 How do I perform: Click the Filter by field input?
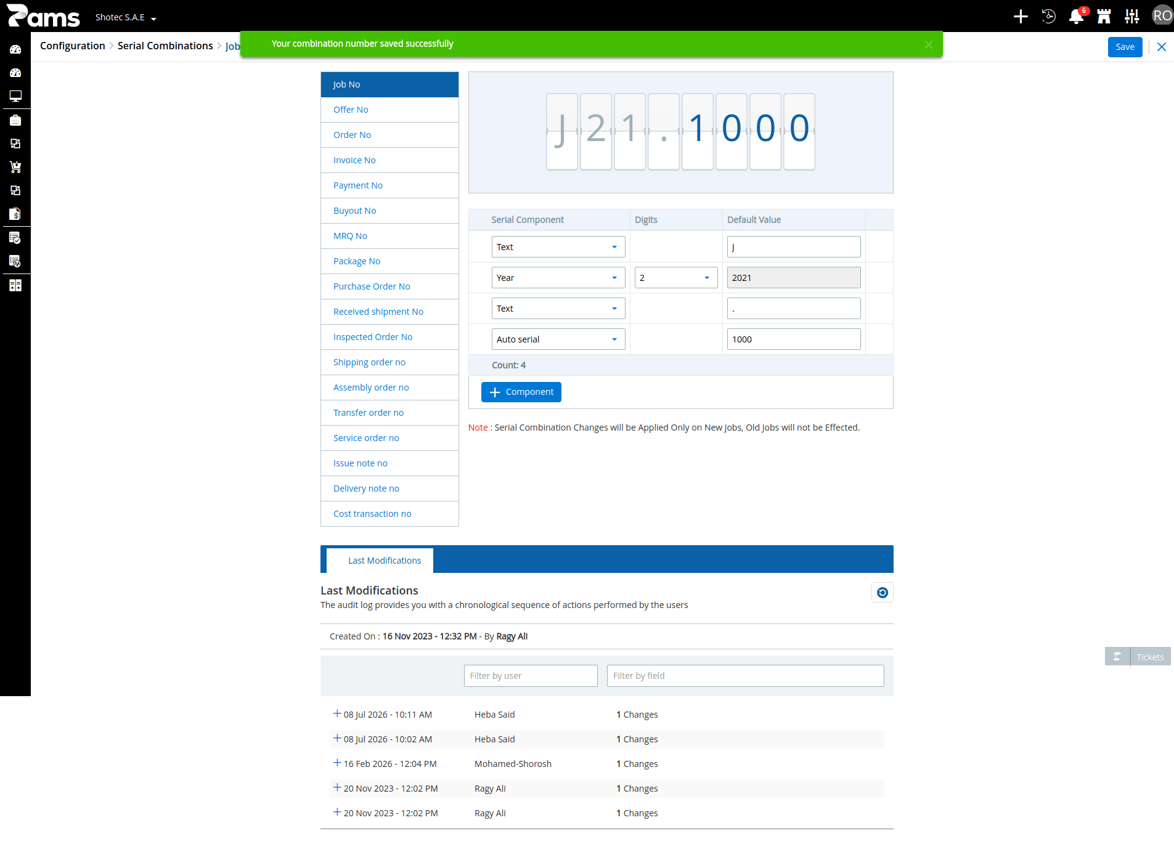(745, 676)
